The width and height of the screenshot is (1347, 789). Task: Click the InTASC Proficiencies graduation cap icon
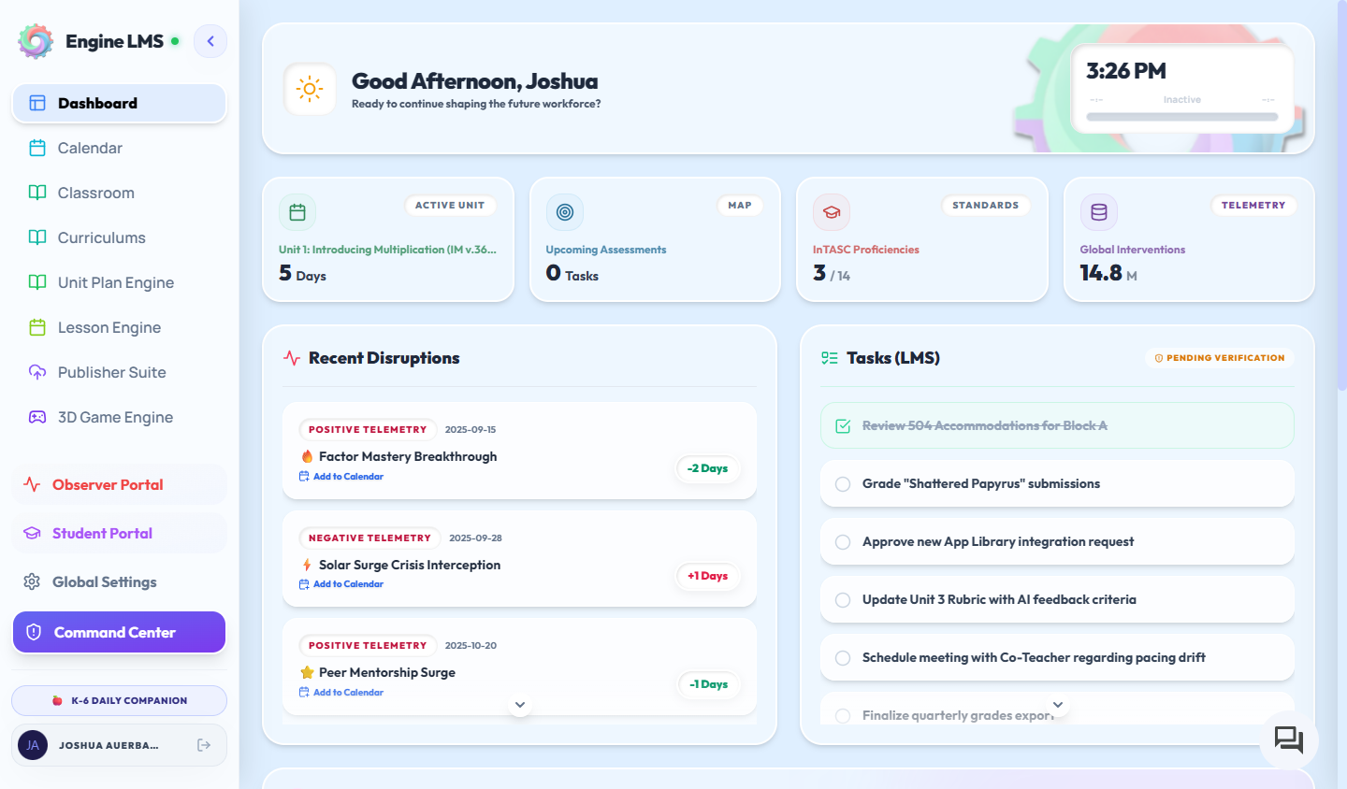tap(832, 212)
